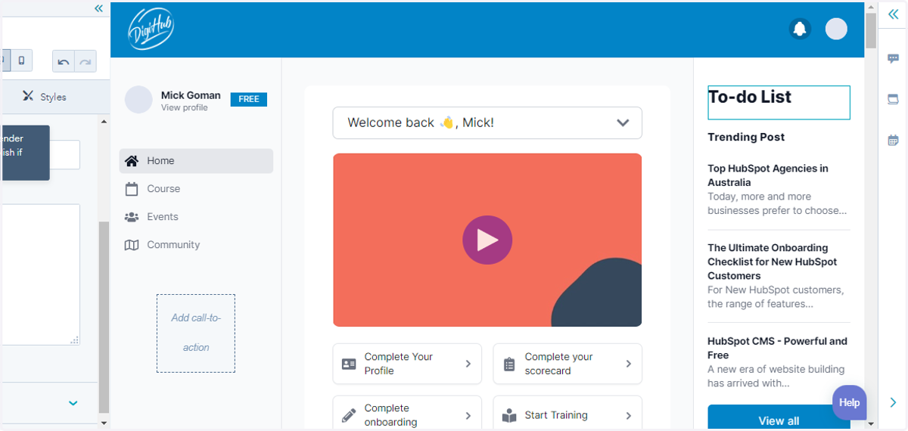Click the scroll-down arrow of preview scrollbar

pos(871,424)
